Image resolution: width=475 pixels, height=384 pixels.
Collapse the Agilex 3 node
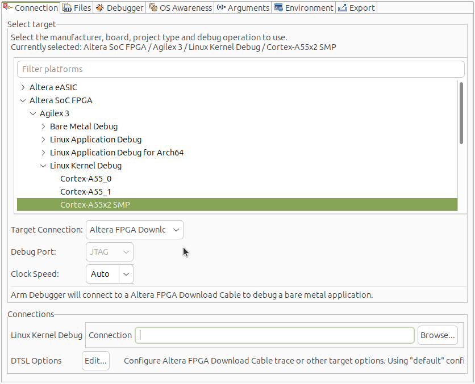point(33,113)
